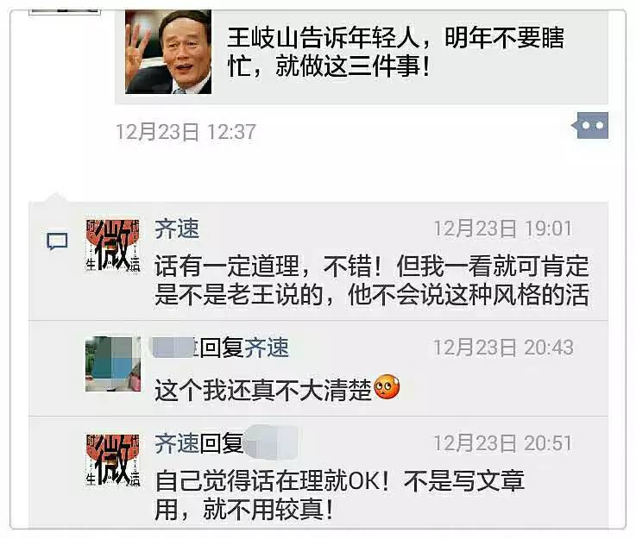Open 齐速's avatar in the first comment

click(x=113, y=246)
